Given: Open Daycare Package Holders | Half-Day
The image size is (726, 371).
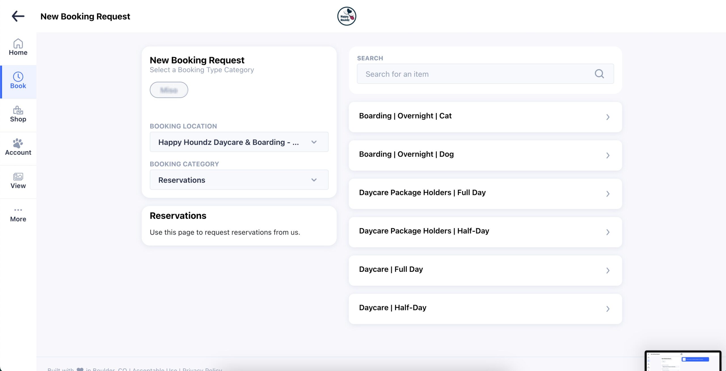Looking at the screenshot, I should (485, 232).
